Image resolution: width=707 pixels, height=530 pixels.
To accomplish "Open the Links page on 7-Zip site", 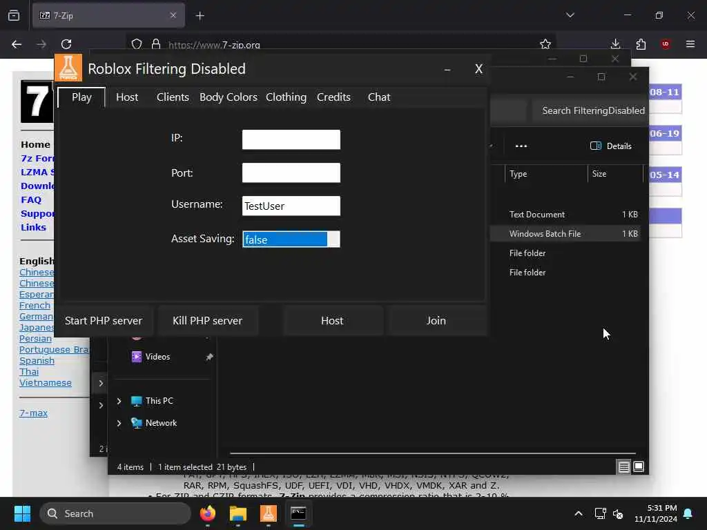I will click(33, 227).
